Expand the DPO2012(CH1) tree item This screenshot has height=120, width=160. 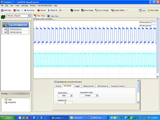click(5, 29)
